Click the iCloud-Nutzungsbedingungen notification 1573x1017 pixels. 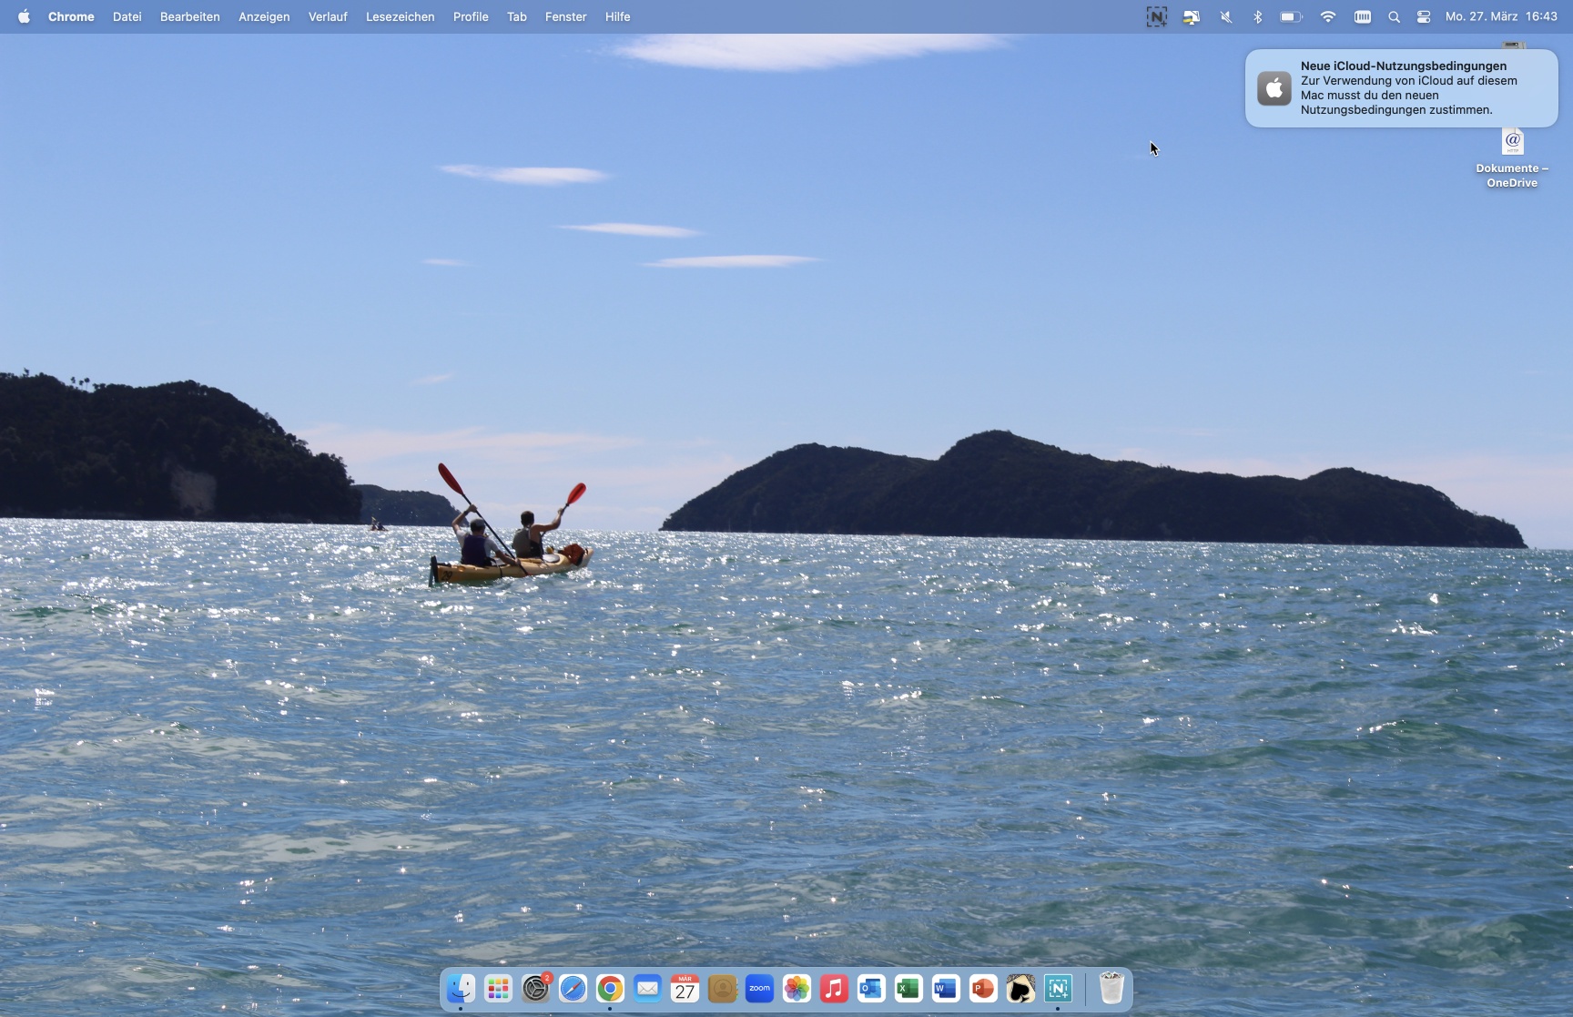pyautogui.click(x=1401, y=88)
